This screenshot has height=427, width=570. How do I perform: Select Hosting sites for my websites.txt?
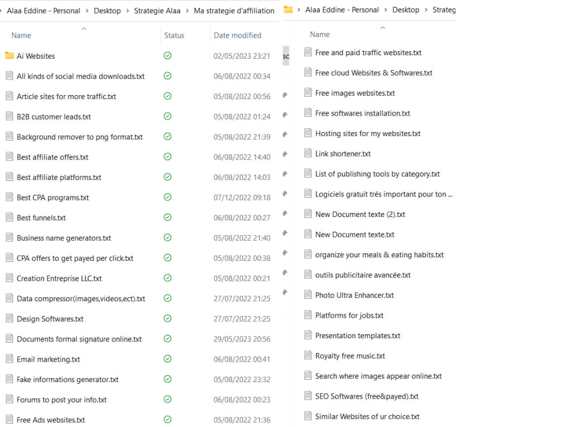368,134
